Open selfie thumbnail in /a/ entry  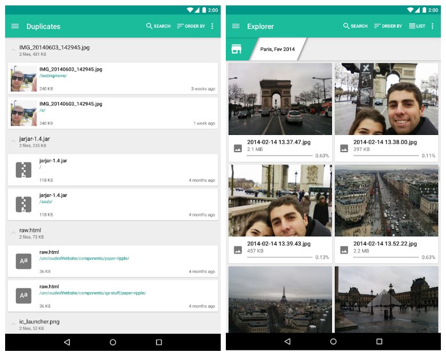23,113
